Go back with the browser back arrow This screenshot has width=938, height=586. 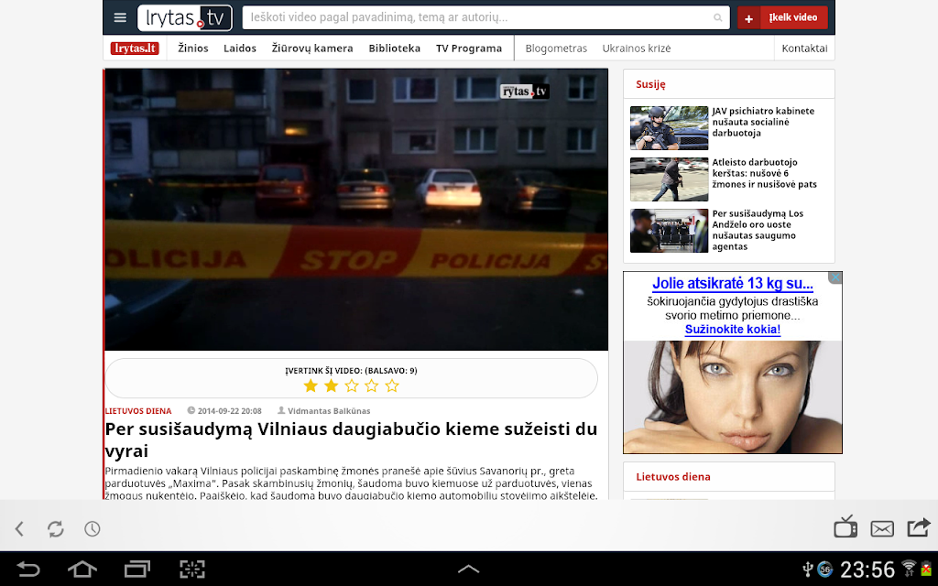pyautogui.click(x=20, y=528)
